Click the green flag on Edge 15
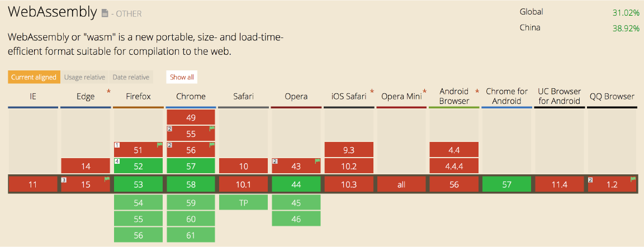Viewport: 644px width, 247px height. (x=107, y=179)
